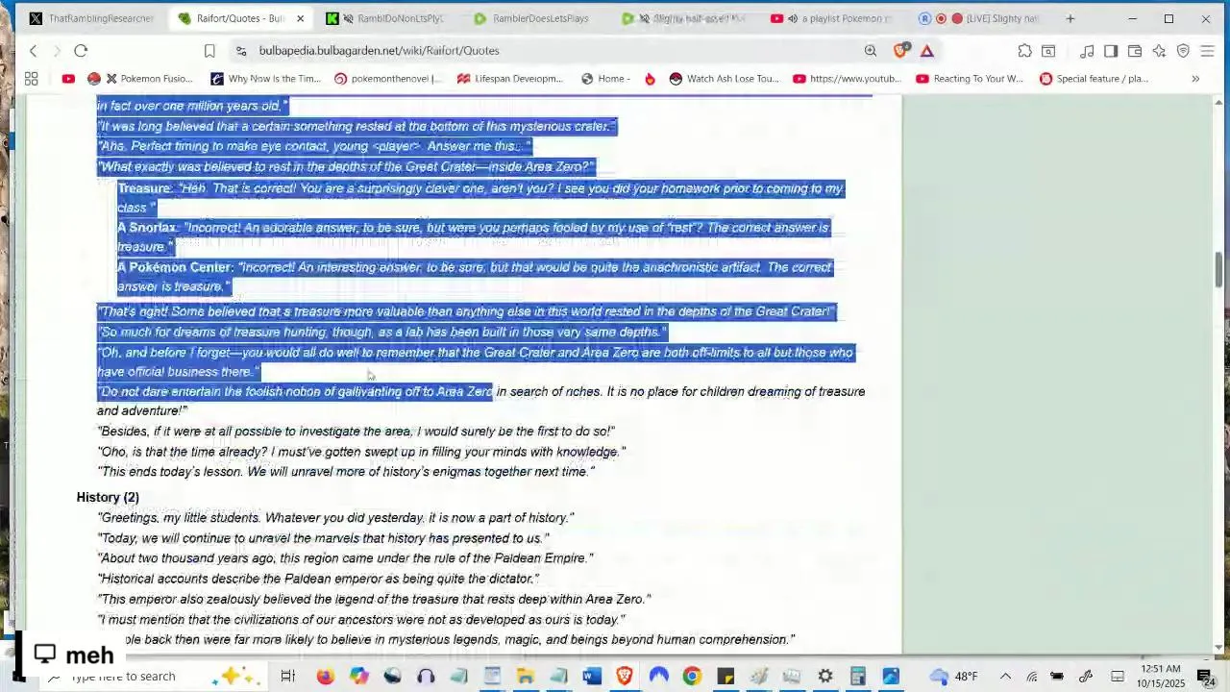Open the headphones app on taskbar
The image size is (1230, 692).
pyautogui.click(x=426, y=677)
